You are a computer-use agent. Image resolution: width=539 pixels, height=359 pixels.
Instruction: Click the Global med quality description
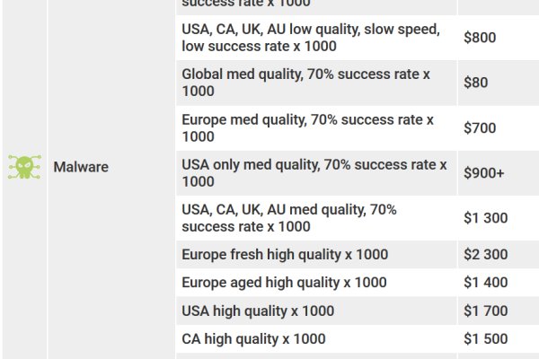tap(305, 83)
